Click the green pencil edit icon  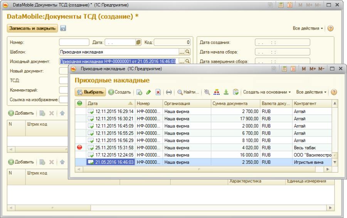coord(148,92)
